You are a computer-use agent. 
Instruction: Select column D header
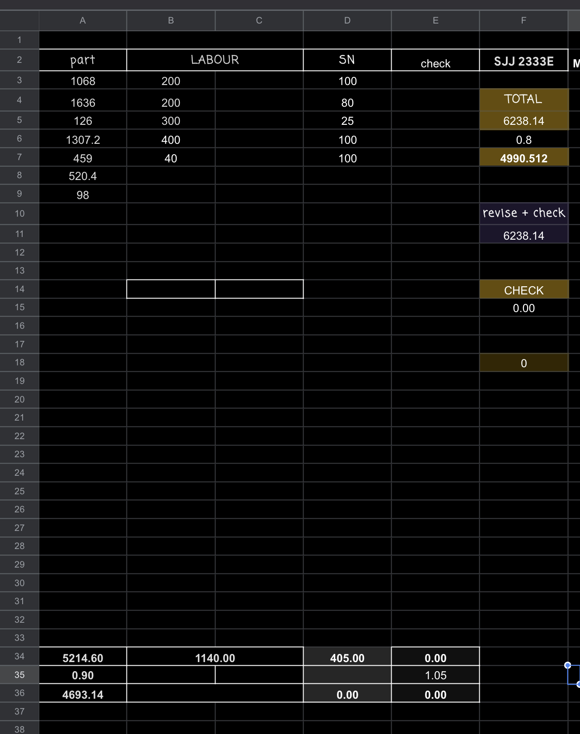point(347,20)
